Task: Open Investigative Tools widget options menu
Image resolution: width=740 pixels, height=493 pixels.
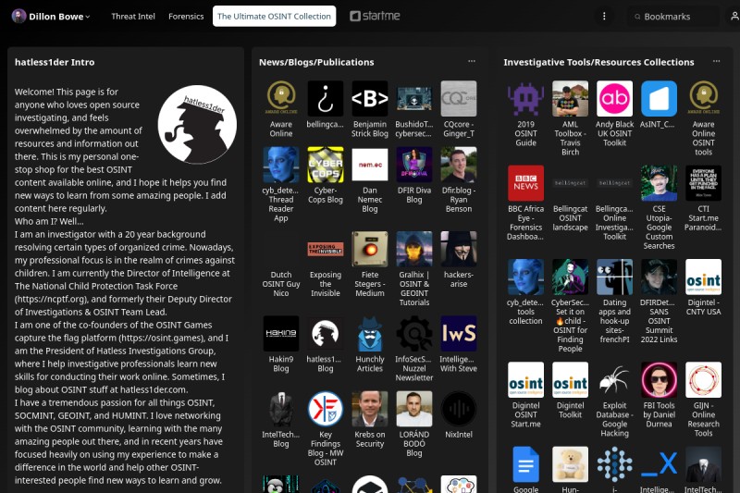Action: click(x=716, y=61)
